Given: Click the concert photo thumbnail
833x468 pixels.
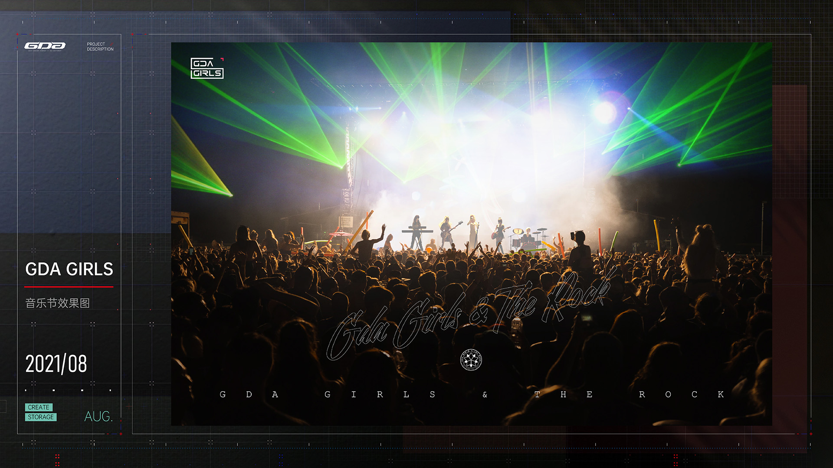Looking at the screenshot, I should pyautogui.click(x=472, y=234).
